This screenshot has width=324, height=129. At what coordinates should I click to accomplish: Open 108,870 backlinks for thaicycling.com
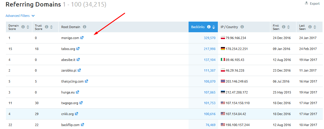[210, 82]
